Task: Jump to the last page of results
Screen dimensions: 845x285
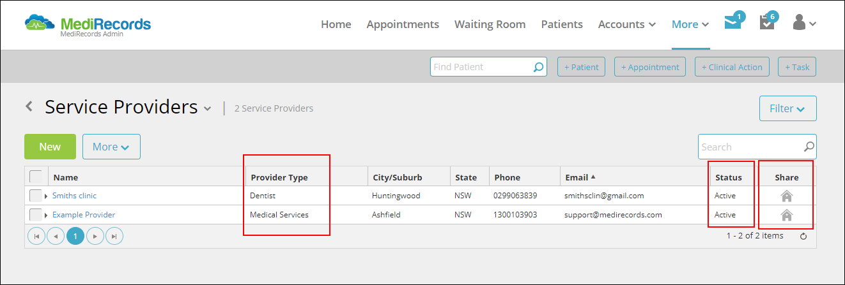Action: (114, 236)
